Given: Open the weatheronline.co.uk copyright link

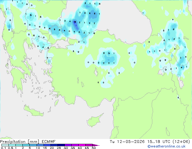Looking at the screenshot, I should [x=167, y=146].
